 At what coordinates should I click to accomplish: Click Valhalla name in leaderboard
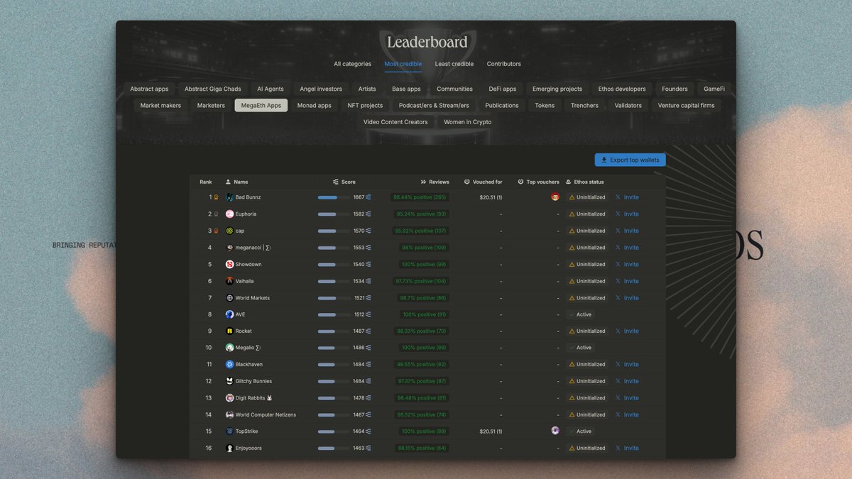(x=244, y=281)
